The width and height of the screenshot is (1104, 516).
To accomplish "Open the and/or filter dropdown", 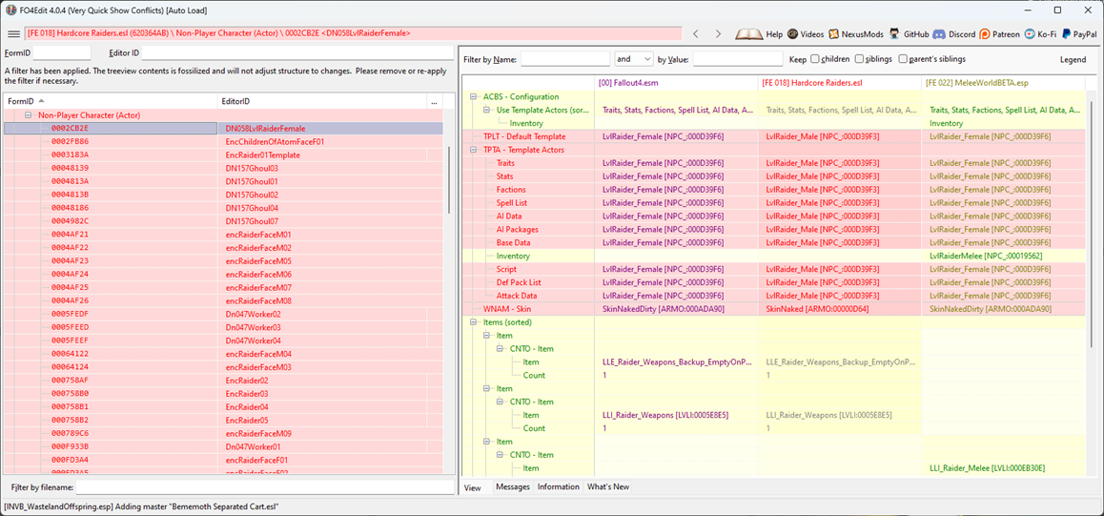I will pyautogui.click(x=634, y=59).
